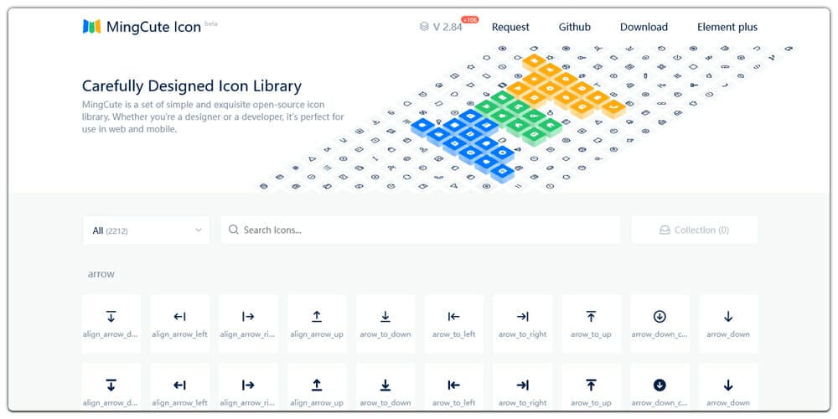
Task: Click the bold align_arrow_right icon in second row
Action: click(x=248, y=385)
